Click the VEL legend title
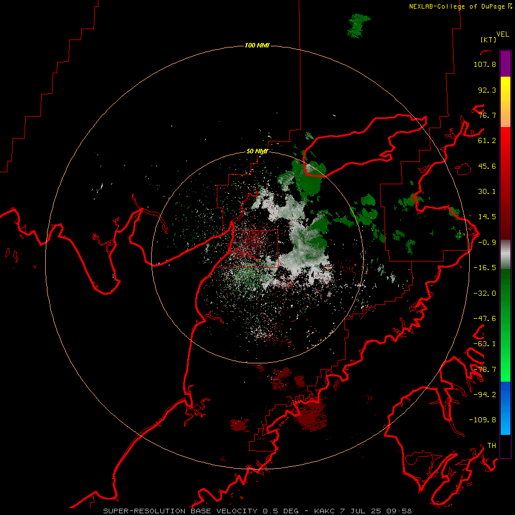The image size is (515, 515). (x=502, y=34)
